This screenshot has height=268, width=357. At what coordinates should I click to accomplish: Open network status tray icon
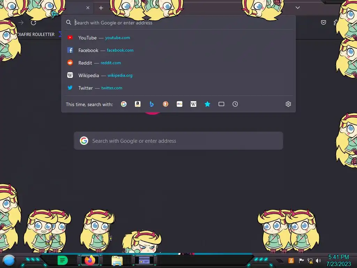tap(310, 260)
